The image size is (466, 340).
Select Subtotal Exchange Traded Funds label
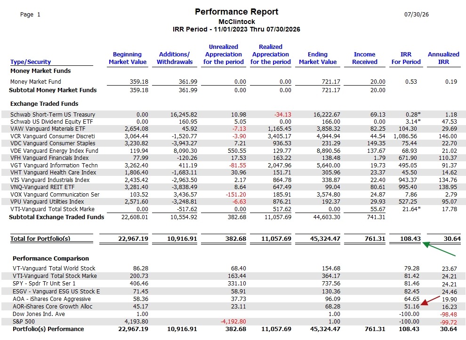coord(56,217)
